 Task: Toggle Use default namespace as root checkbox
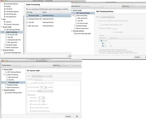tap(100, 25)
